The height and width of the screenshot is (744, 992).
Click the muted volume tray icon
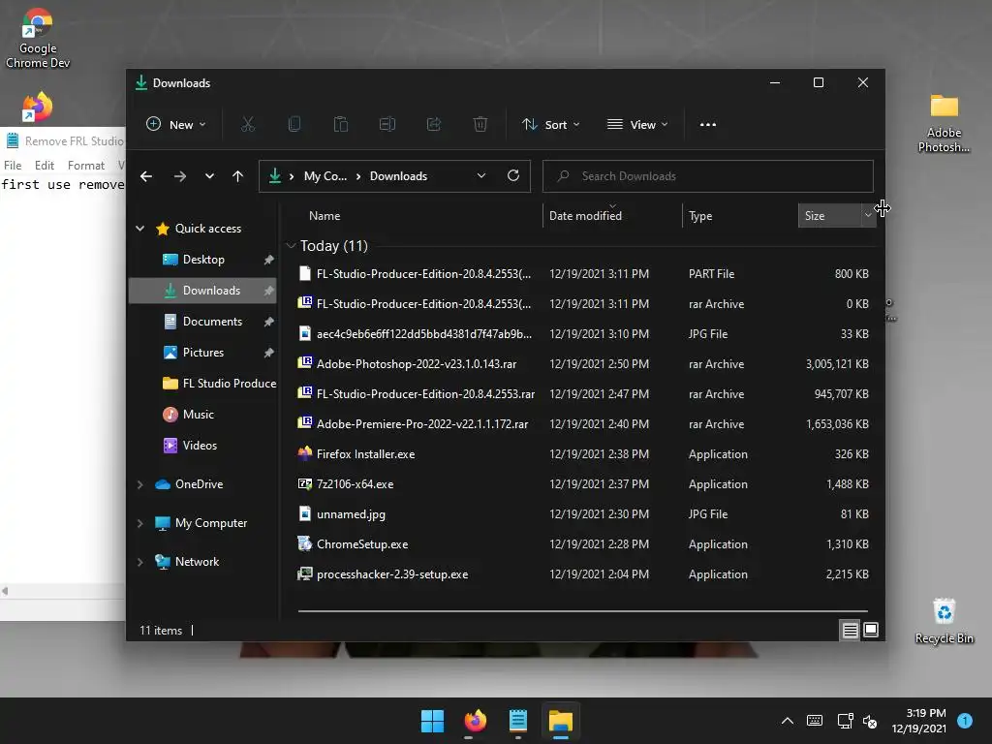click(871, 721)
